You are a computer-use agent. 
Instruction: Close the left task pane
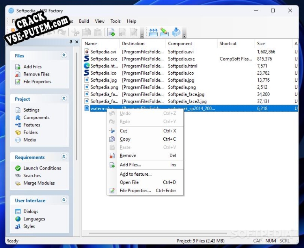77,42
